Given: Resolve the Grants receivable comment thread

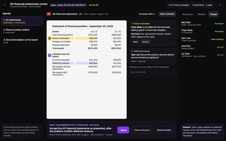Looking at the screenshot, I should click(145, 42).
